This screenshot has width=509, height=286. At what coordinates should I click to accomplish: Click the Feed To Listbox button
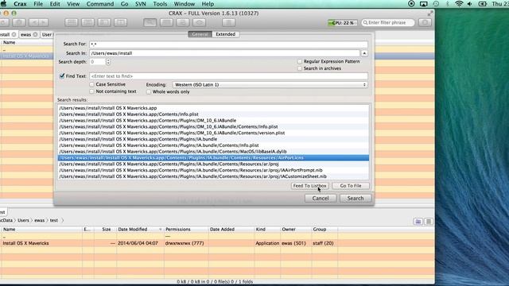309,186
